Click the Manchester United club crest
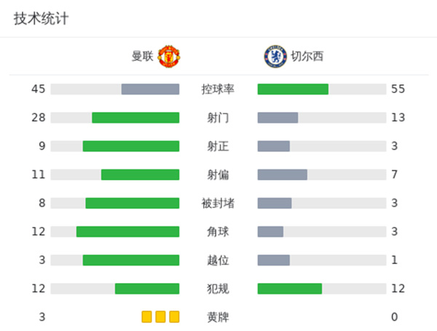Image resolution: width=437 pixels, height=331 pixels. [x=169, y=56]
